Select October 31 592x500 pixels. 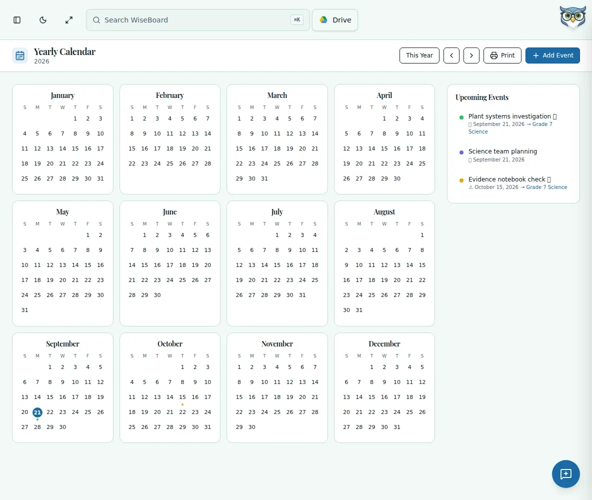coord(207,427)
